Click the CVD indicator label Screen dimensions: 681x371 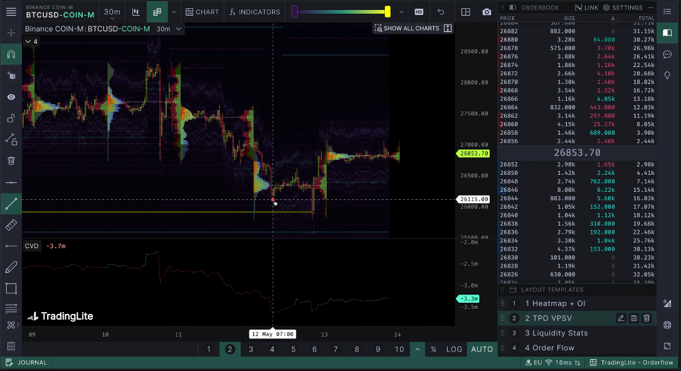point(32,246)
